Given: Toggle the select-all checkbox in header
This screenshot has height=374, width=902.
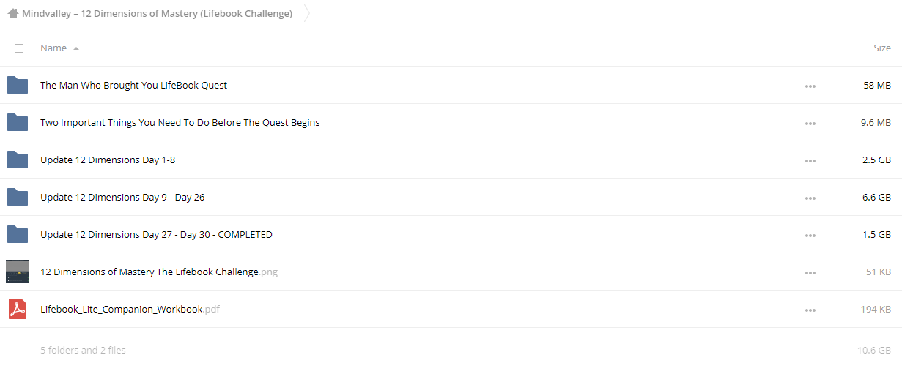Looking at the screenshot, I should (19, 48).
